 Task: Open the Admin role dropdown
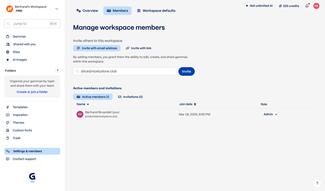pyautogui.click(x=270, y=114)
